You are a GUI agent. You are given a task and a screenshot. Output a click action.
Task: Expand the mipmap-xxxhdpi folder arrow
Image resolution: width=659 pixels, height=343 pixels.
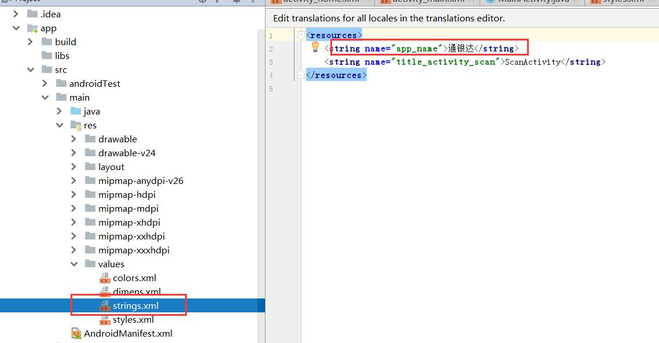point(73,250)
